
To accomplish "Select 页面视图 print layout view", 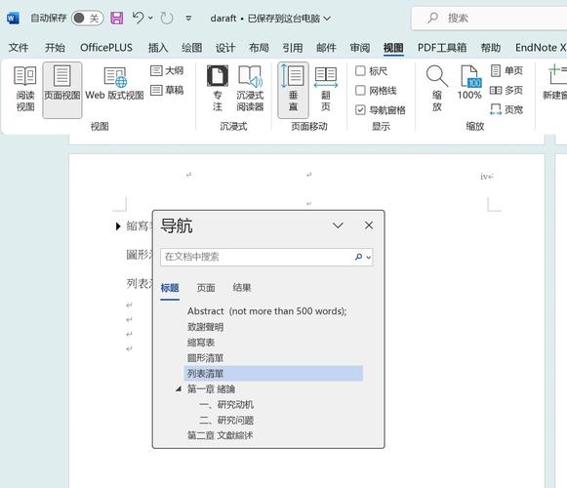I will coord(62,90).
